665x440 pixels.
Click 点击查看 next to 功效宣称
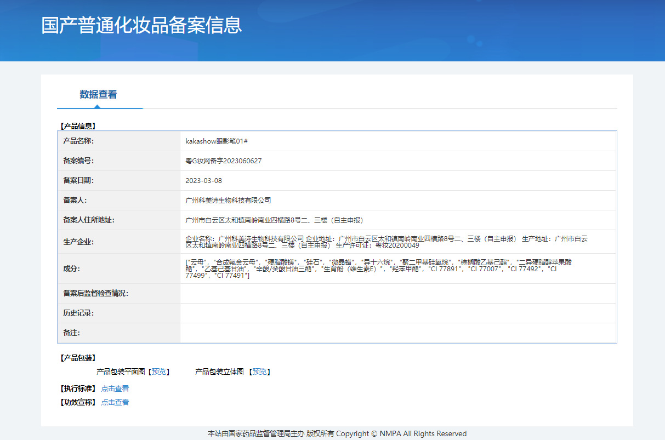click(x=115, y=402)
